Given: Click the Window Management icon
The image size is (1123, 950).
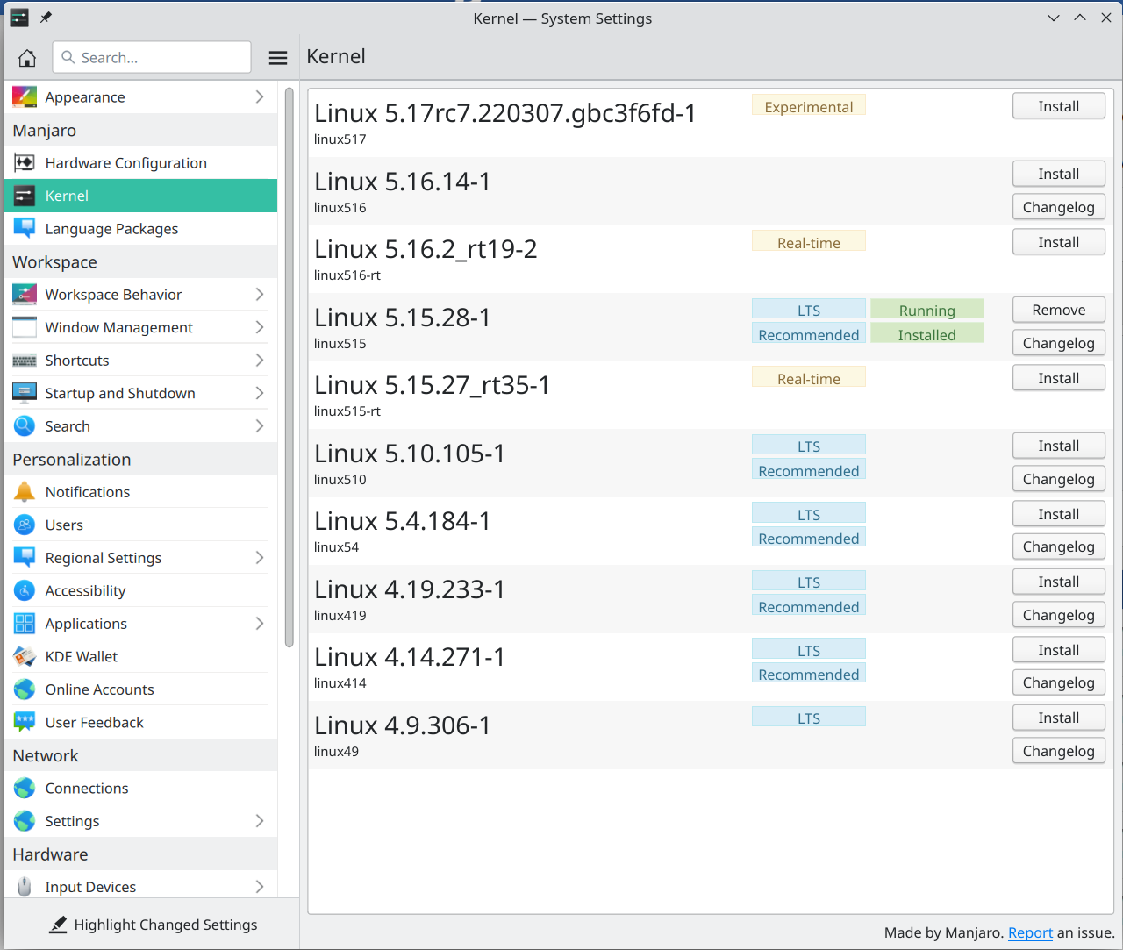Looking at the screenshot, I should (25, 327).
